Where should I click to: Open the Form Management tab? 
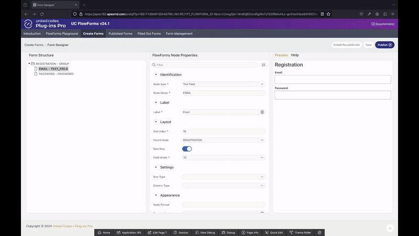tap(179, 34)
